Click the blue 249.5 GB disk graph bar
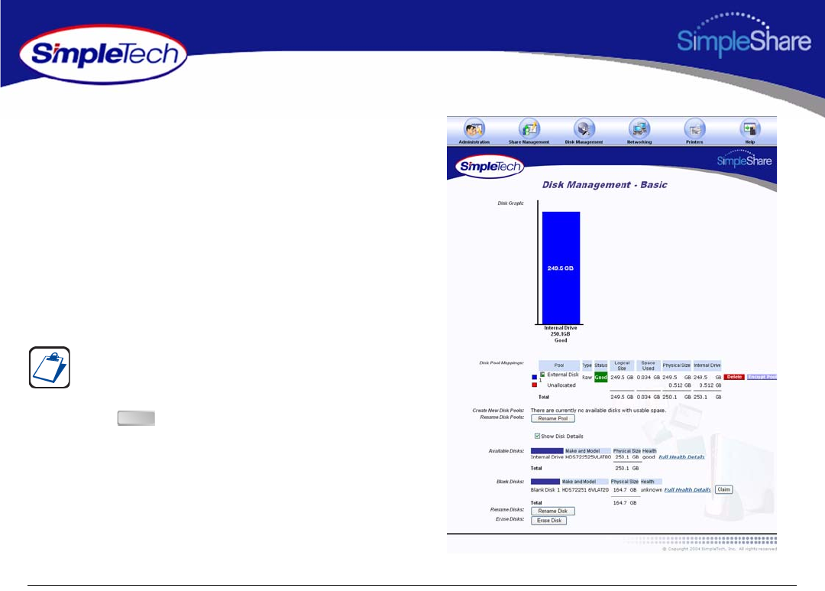The image size is (825, 591). point(561,268)
